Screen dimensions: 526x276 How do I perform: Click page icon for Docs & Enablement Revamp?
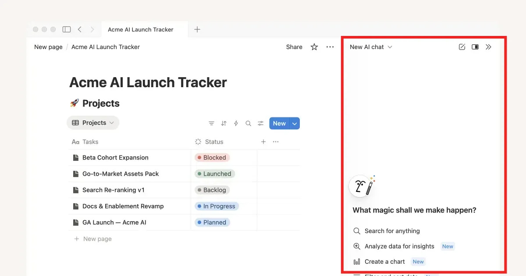pyautogui.click(x=76, y=206)
